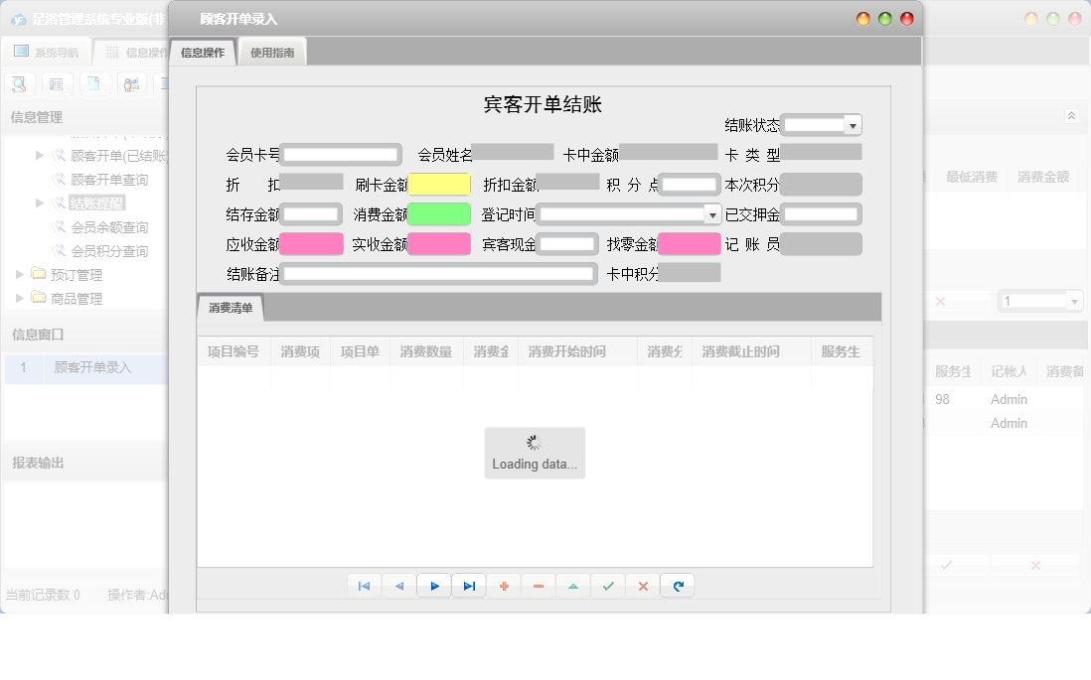Screen dimensions: 1091x680
Task: Confirm changes with the green checkmark icon
Action: point(608,586)
